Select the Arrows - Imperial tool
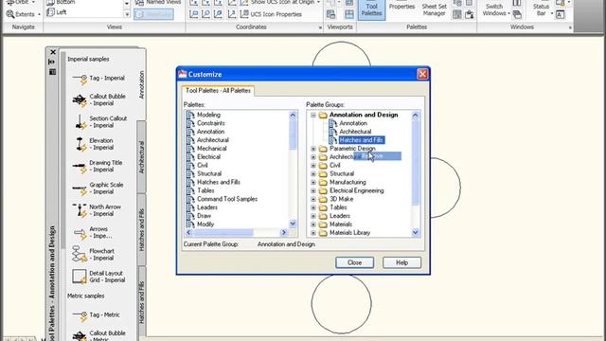This screenshot has height=341, width=606. pos(93,232)
